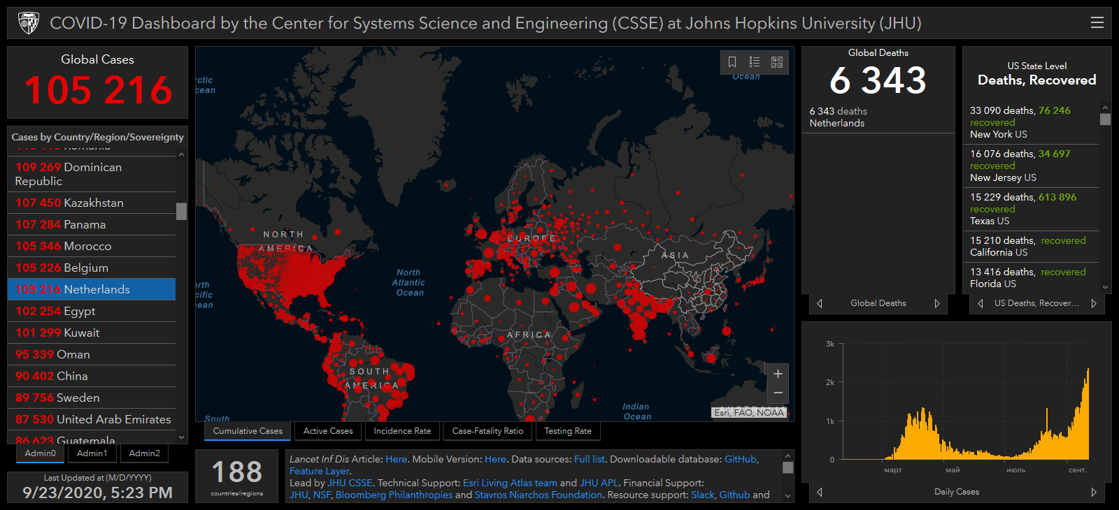1119x510 pixels.
Task: Switch to Active Cases map tab
Action: coord(328,431)
